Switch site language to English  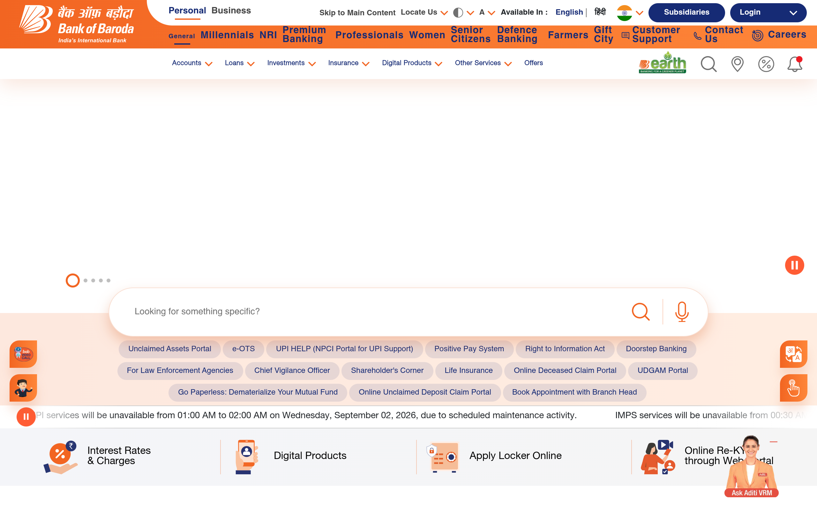(569, 12)
